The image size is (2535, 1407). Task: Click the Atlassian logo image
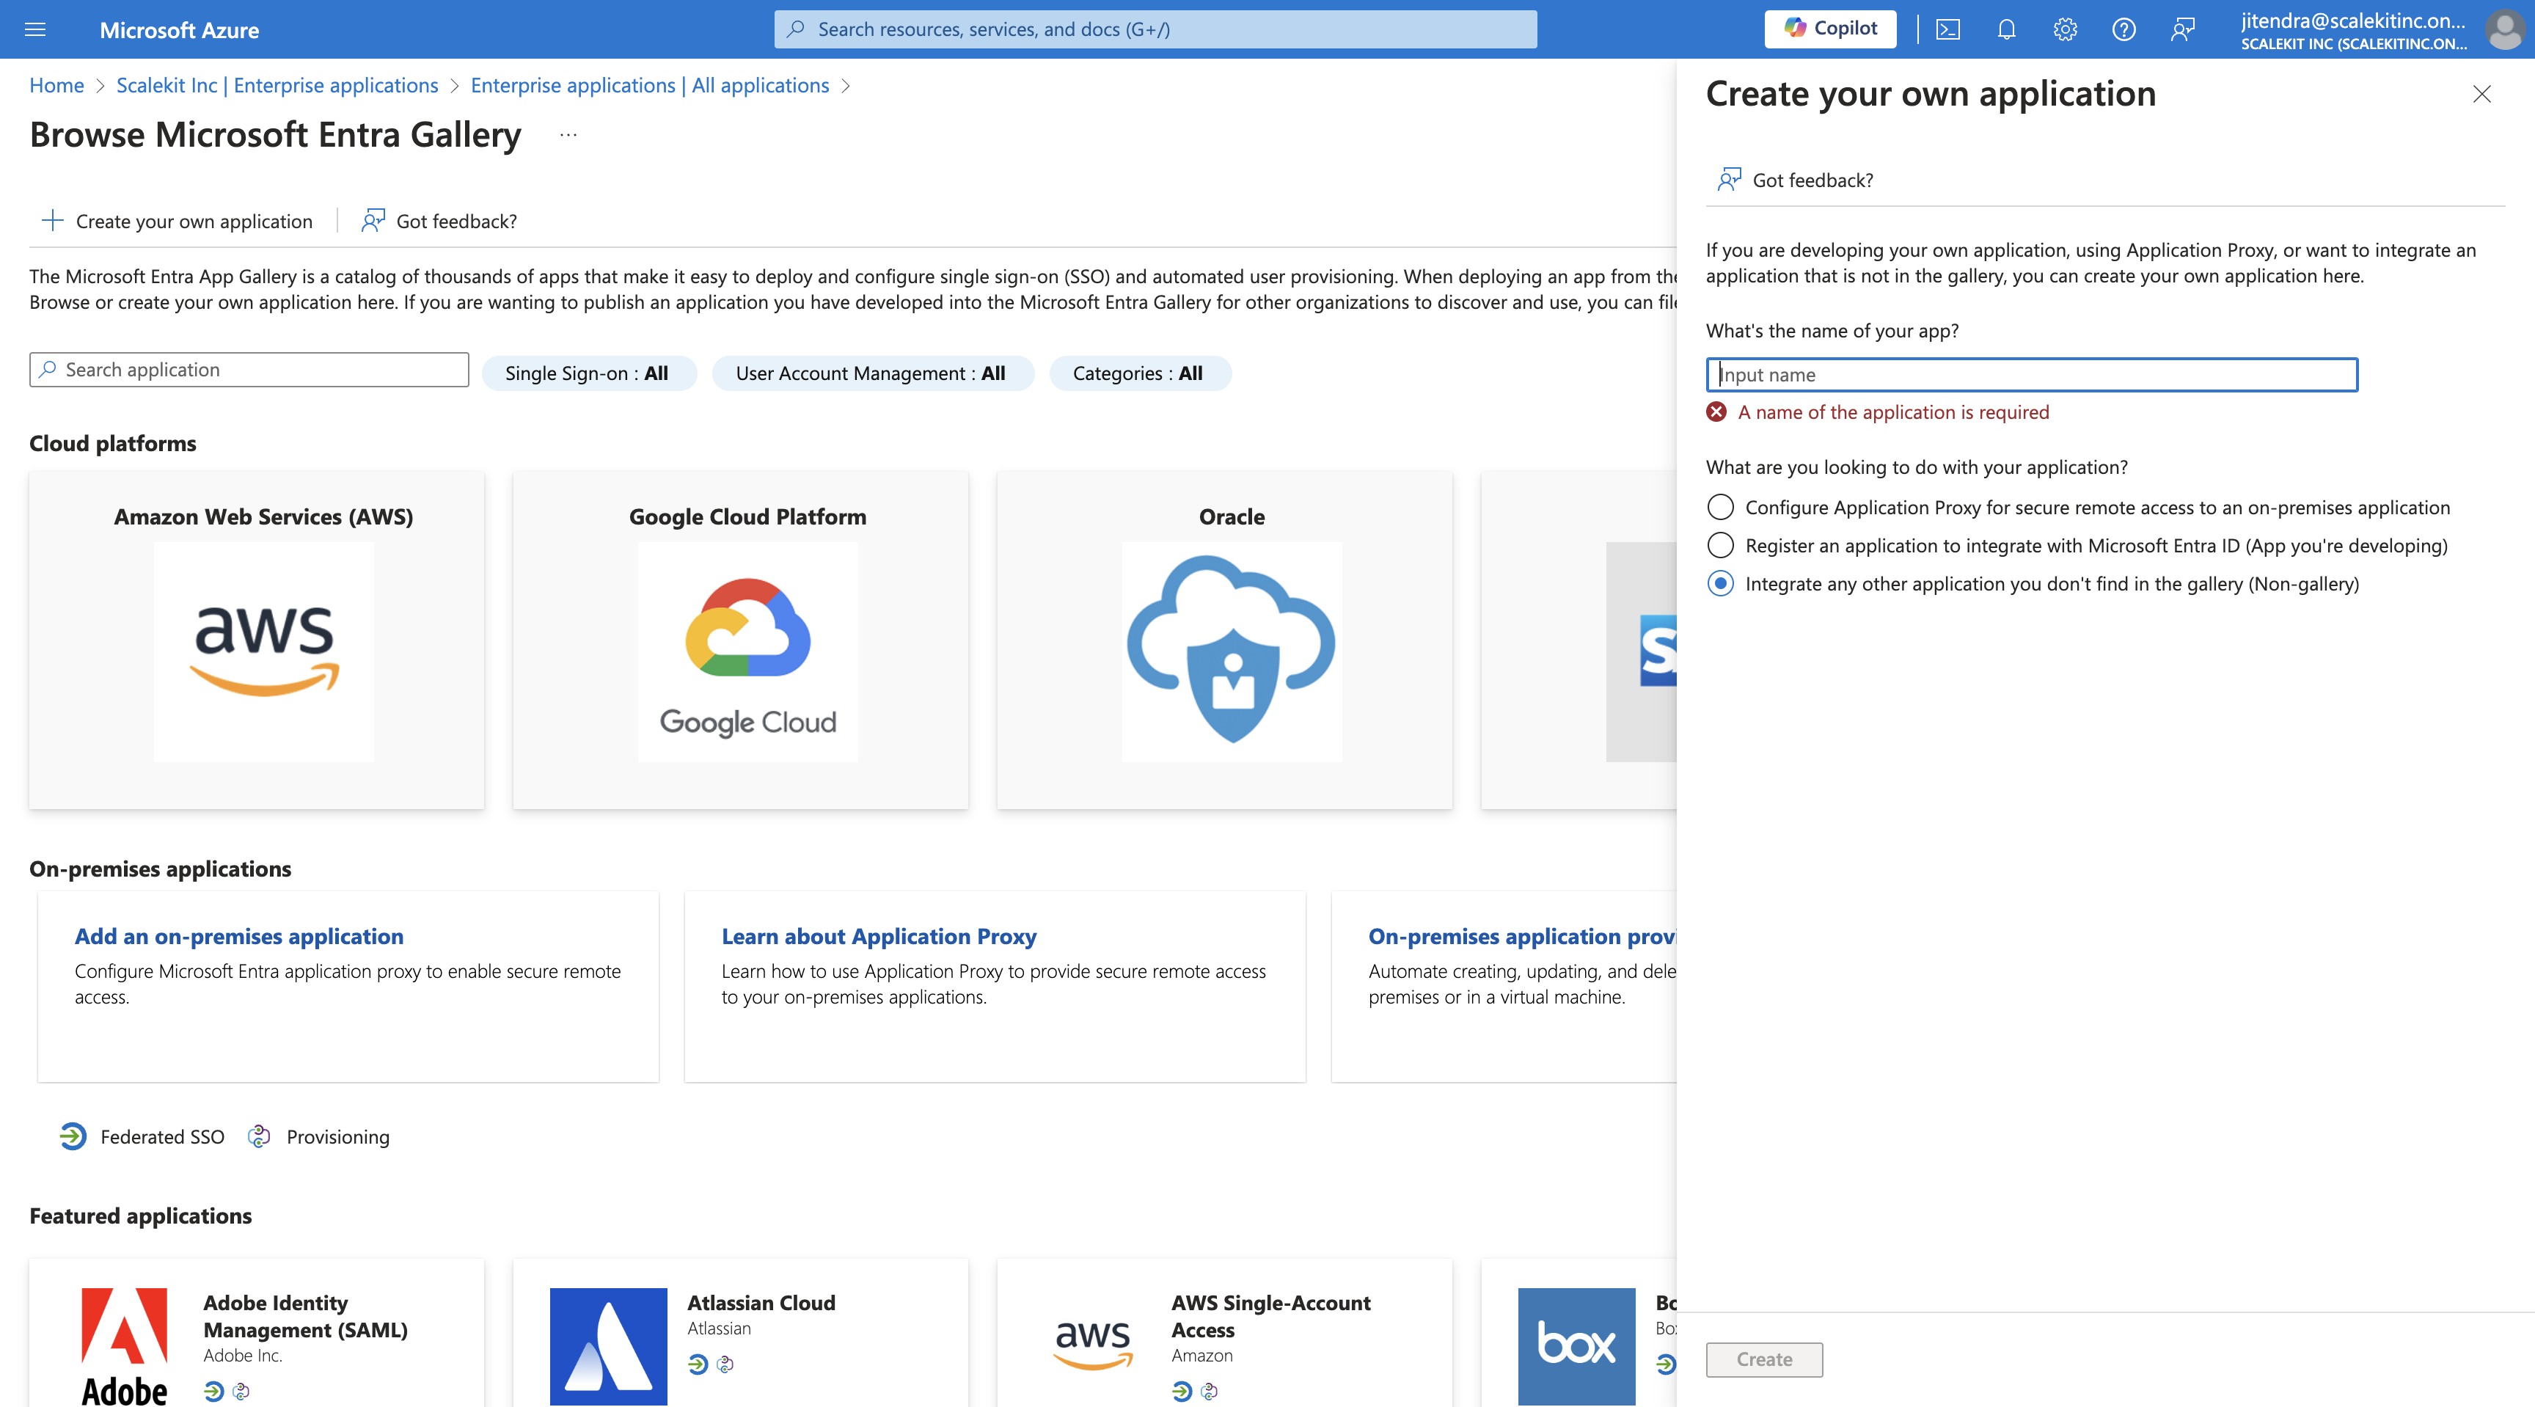(608, 1346)
